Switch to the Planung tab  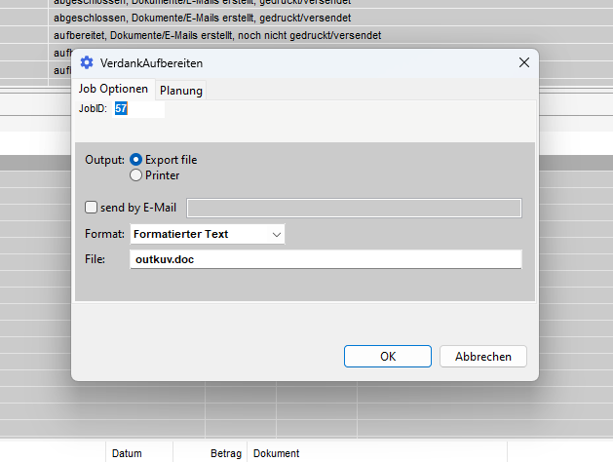pos(181,91)
